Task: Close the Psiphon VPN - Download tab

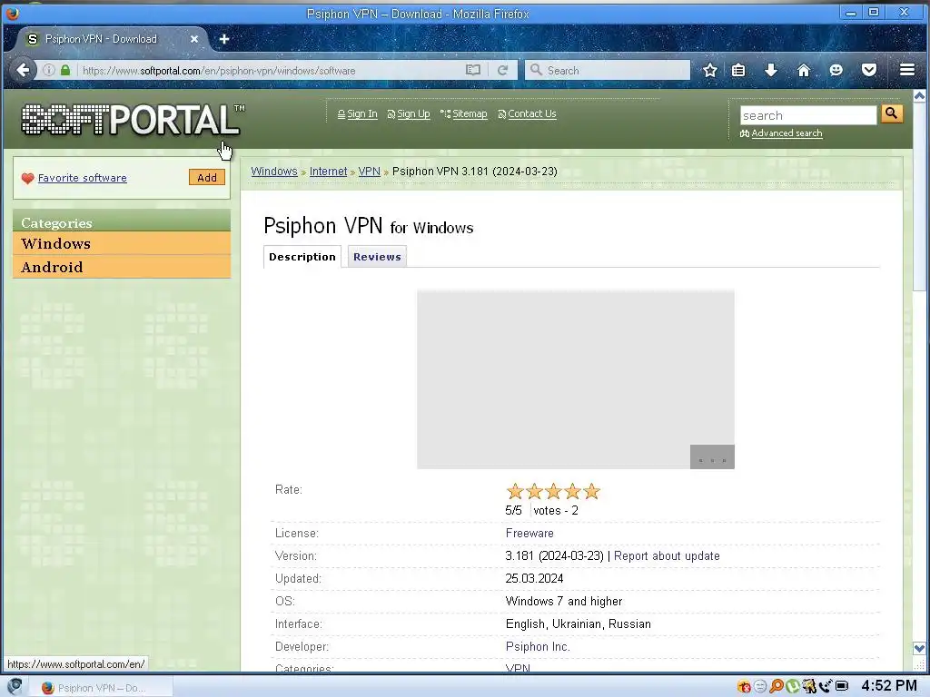Action: [194, 39]
